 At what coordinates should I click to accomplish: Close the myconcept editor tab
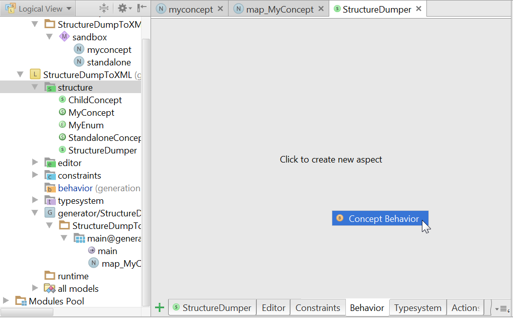(x=221, y=10)
